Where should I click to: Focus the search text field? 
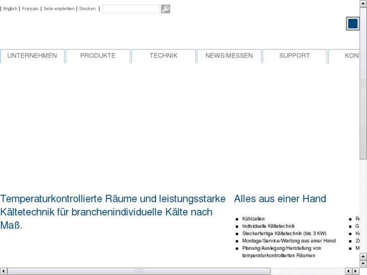pyautogui.click(x=131, y=9)
